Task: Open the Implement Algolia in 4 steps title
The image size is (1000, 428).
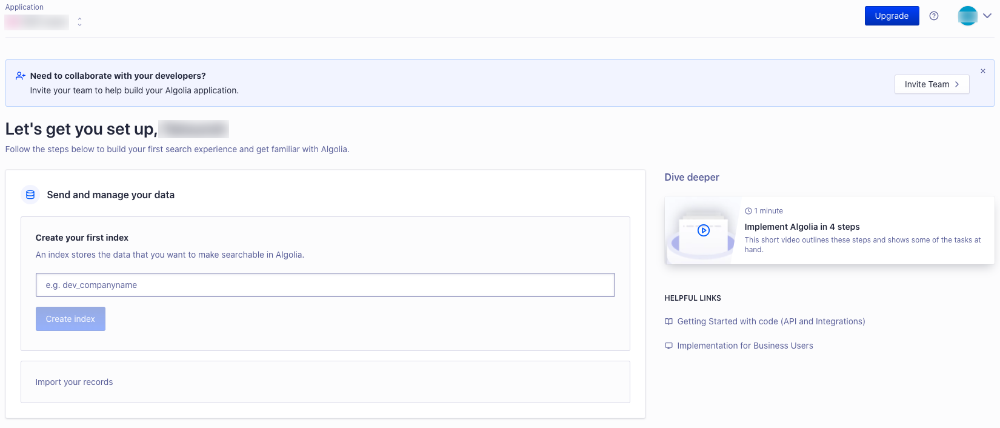Action: pyautogui.click(x=802, y=227)
